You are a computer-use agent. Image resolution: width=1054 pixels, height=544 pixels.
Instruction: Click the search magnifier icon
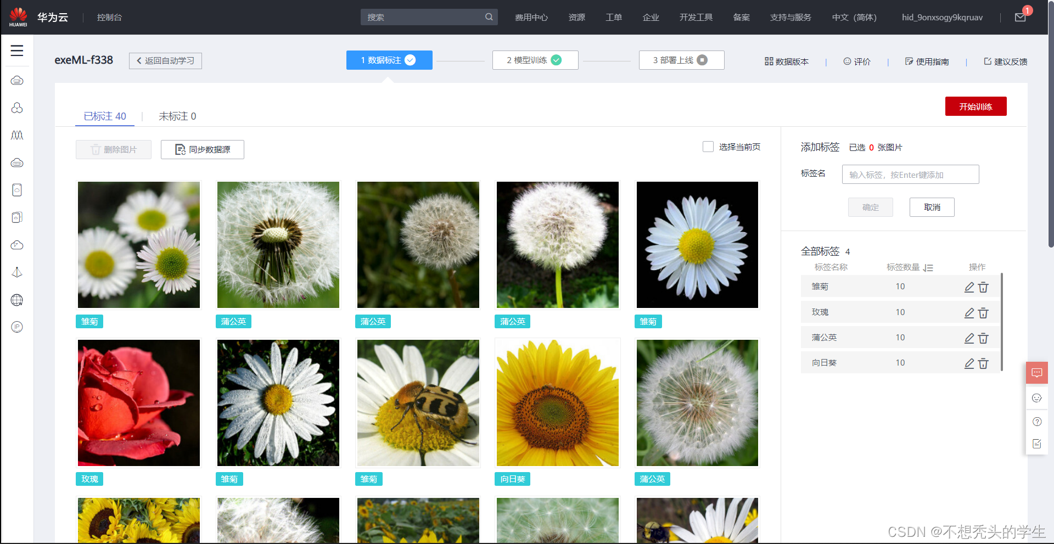coord(489,17)
